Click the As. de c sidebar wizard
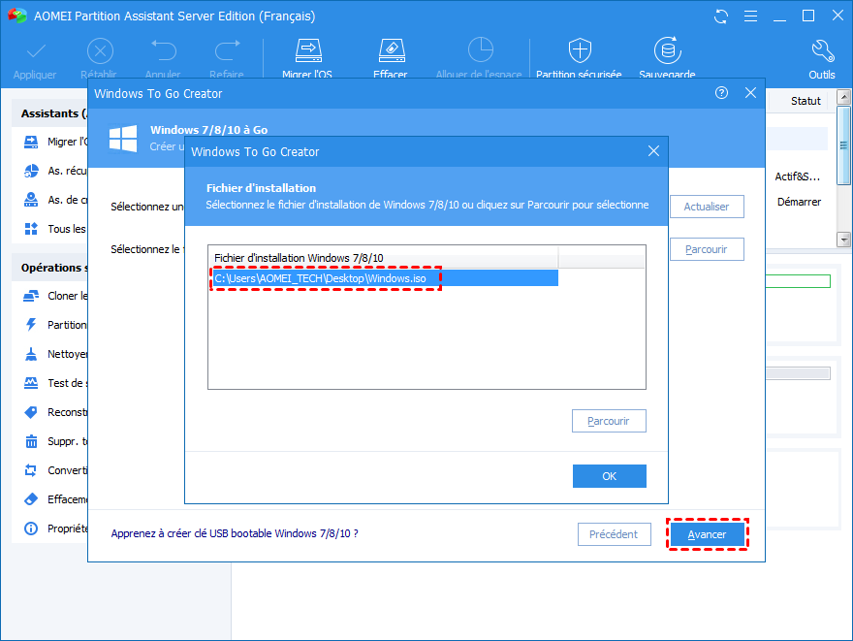Viewport: 853px width, 641px height. click(55, 200)
